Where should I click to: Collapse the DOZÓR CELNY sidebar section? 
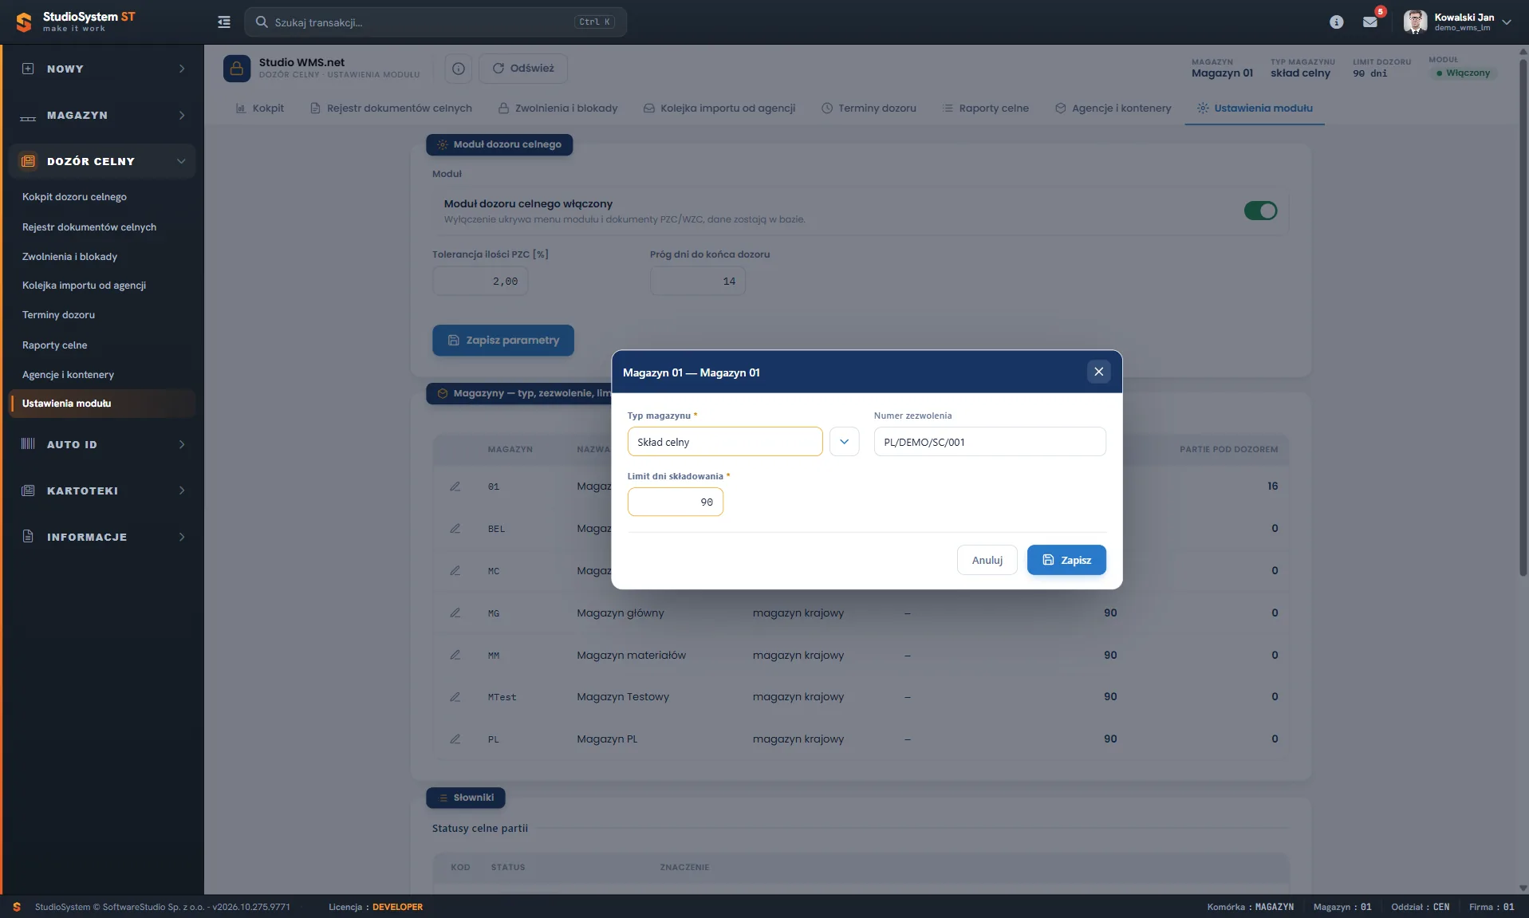click(x=103, y=161)
